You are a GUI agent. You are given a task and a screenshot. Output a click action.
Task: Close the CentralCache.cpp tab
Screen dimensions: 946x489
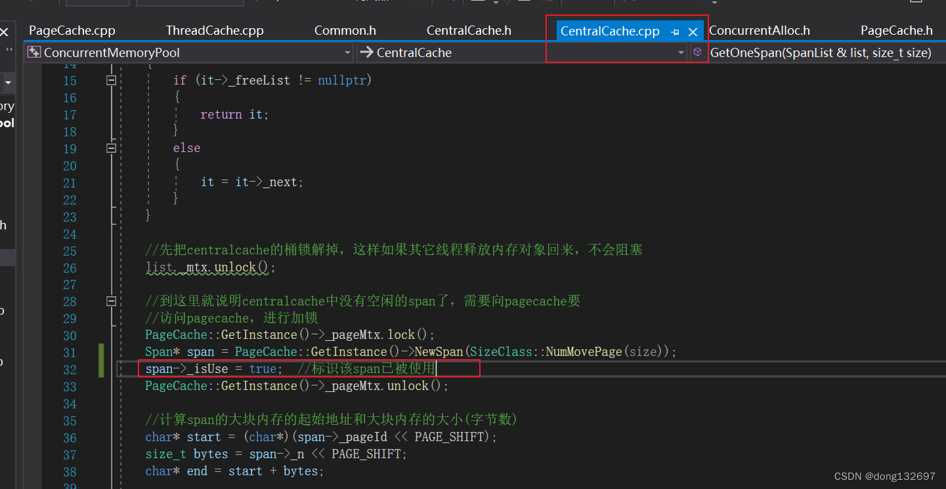pyautogui.click(x=693, y=31)
